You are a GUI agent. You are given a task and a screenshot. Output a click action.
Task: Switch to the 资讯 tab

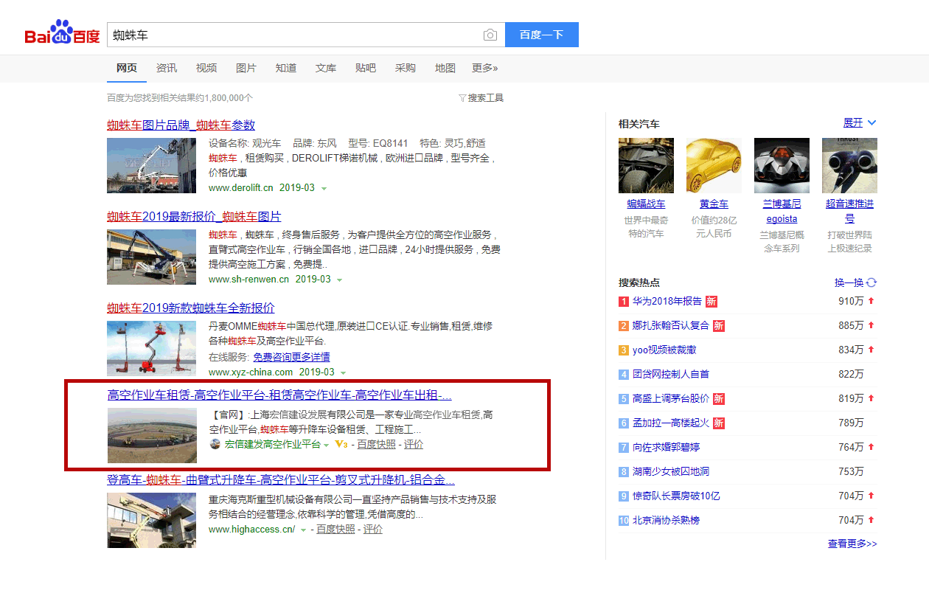(167, 68)
